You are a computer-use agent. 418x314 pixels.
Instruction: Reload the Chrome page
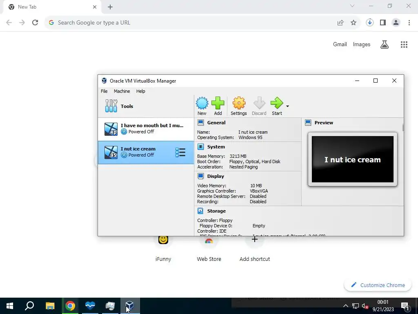pos(35,23)
